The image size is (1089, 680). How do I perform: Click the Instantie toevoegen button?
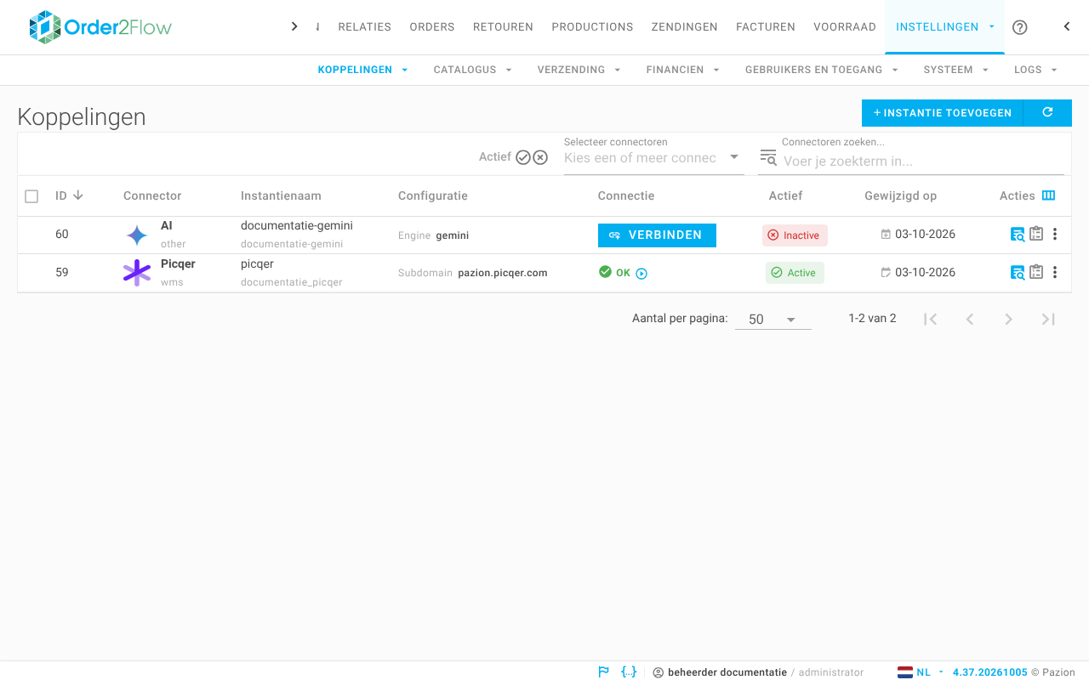pos(943,112)
